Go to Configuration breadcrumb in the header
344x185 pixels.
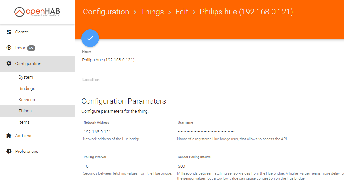(106, 12)
